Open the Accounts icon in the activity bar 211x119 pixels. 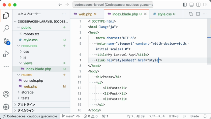click(x=6, y=94)
